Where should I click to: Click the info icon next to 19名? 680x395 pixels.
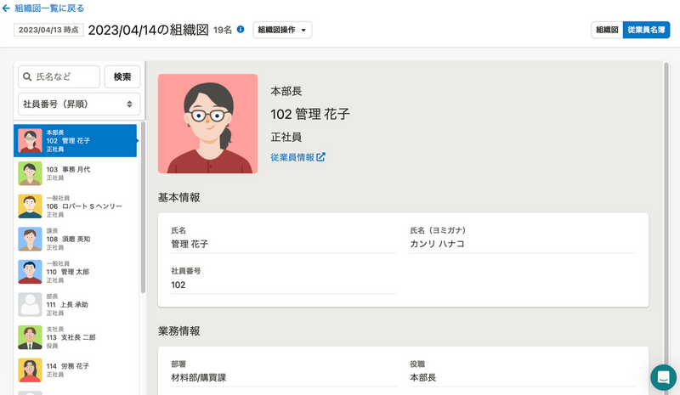point(241,30)
